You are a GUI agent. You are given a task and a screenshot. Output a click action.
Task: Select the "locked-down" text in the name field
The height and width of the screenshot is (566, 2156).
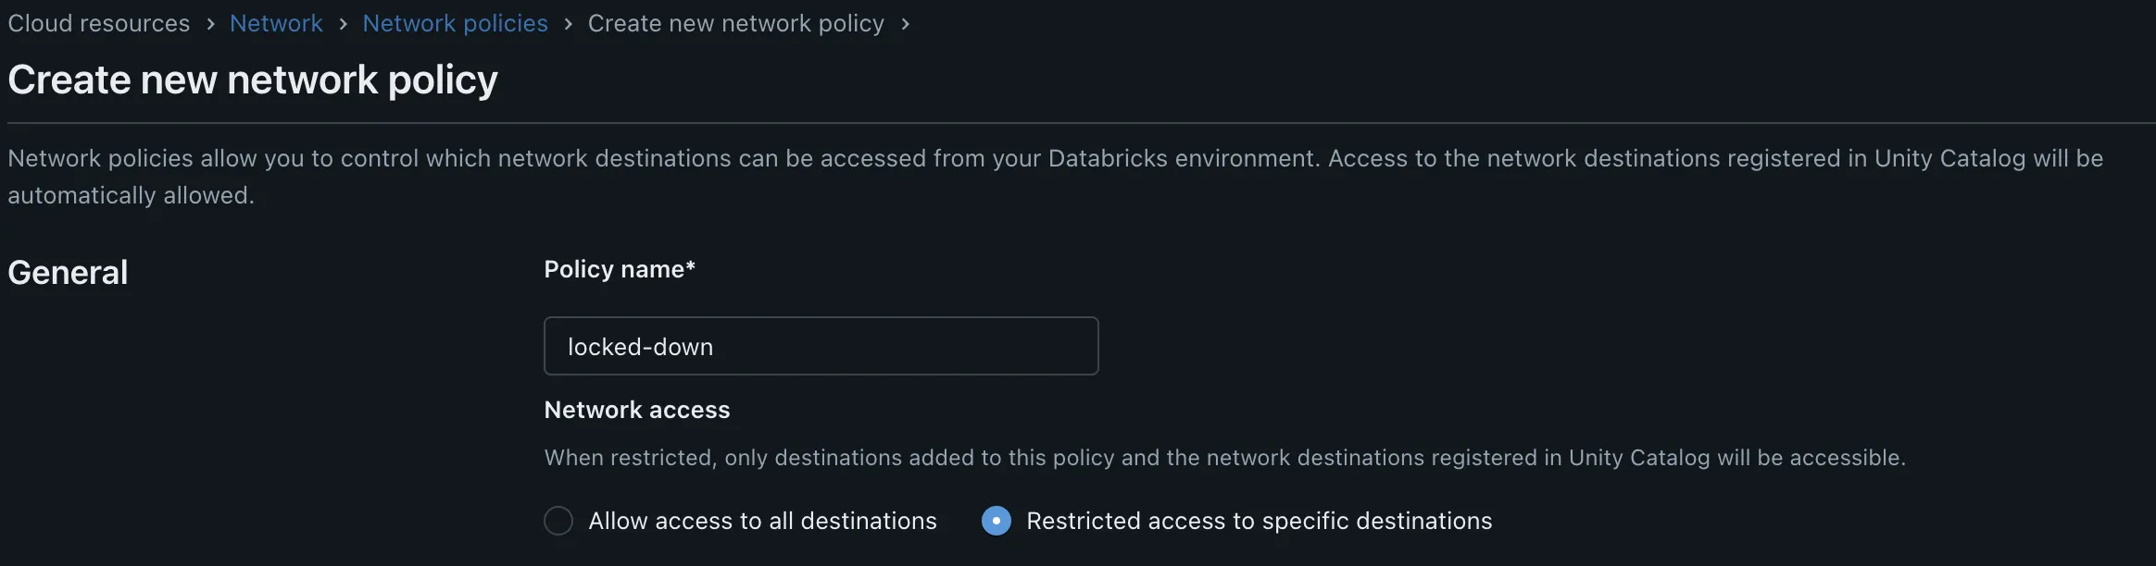[640, 346]
